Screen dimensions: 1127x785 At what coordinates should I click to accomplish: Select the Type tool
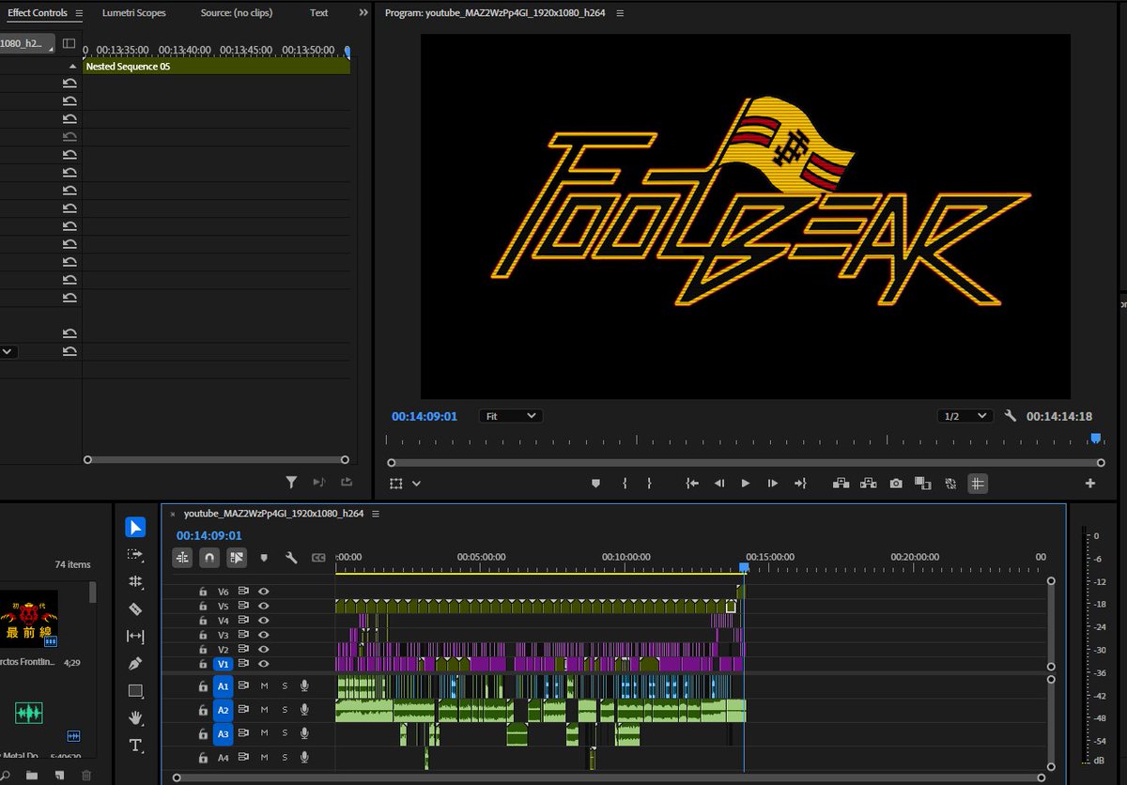135,746
